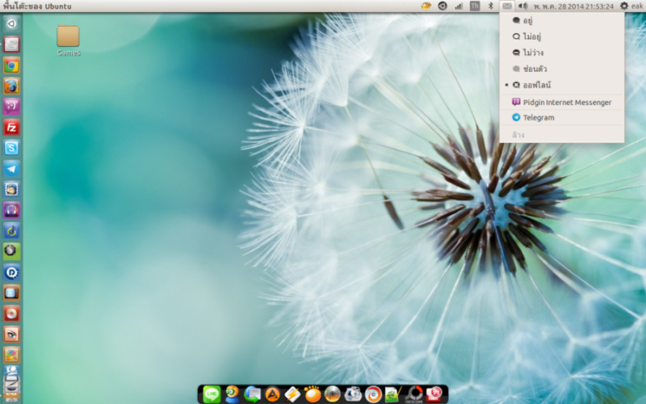Open the red dictionary app in dock
Screen dimensions: 646x404
[434, 394]
